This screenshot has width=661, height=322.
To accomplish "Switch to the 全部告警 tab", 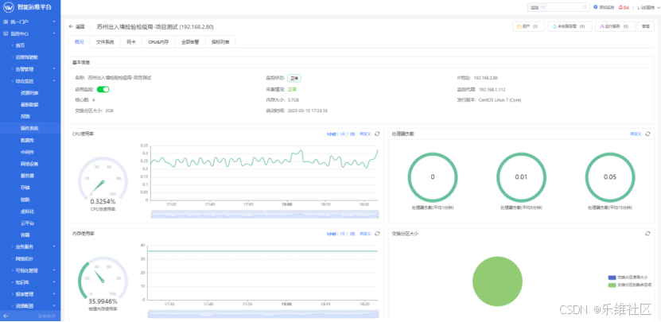I will [x=189, y=41].
